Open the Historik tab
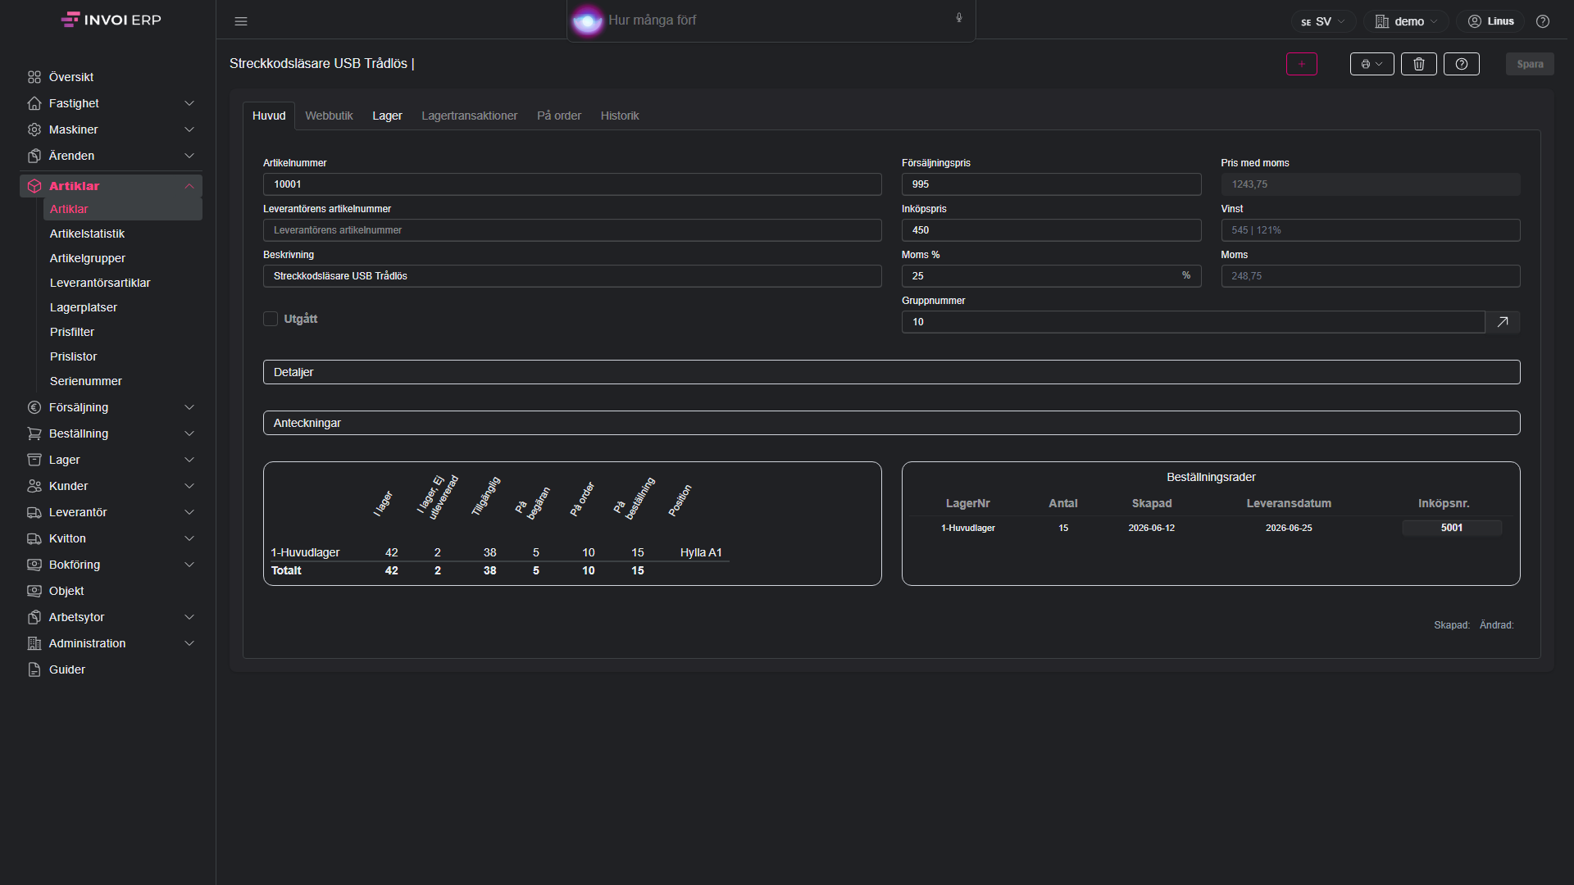This screenshot has width=1574, height=885. coord(620,116)
